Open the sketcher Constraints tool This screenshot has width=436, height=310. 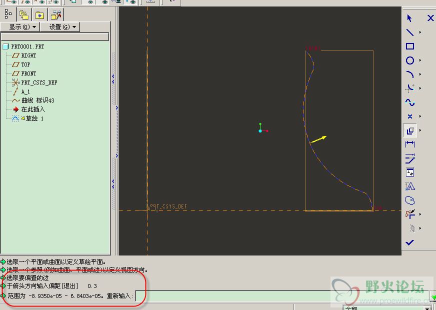(x=410, y=172)
